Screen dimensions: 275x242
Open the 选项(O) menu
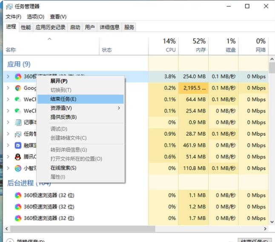tap(36, 17)
